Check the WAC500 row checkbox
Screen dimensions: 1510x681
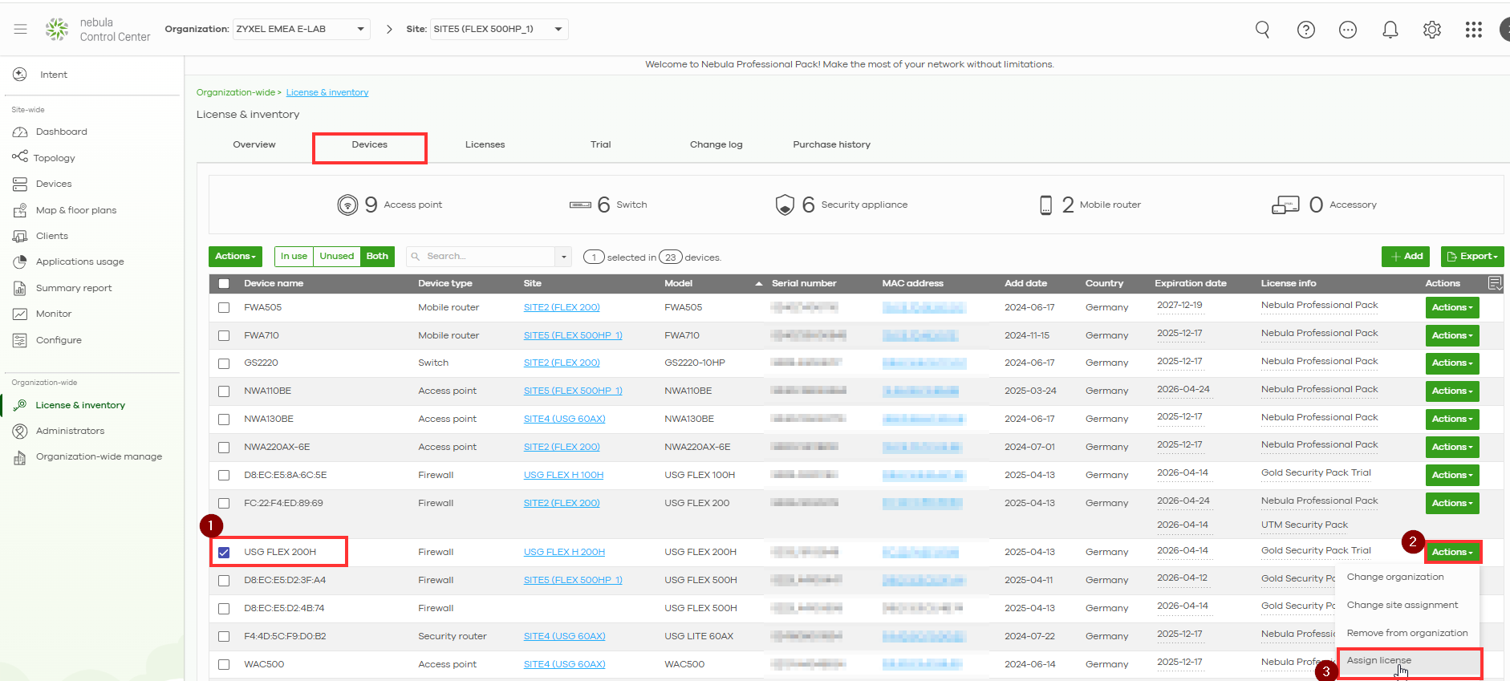point(224,664)
